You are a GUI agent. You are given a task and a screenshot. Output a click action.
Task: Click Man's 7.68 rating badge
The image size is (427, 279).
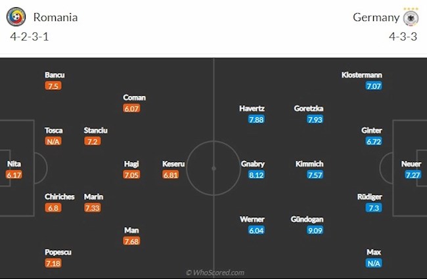tap(131, 241)
